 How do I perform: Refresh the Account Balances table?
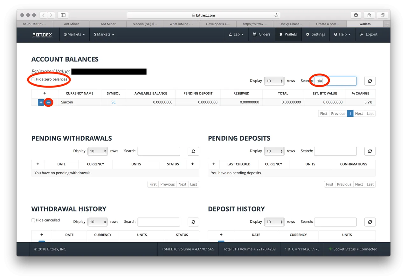[x=370, y=81]
